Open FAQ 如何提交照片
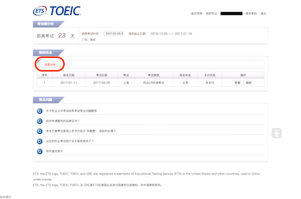 (55, 151)
